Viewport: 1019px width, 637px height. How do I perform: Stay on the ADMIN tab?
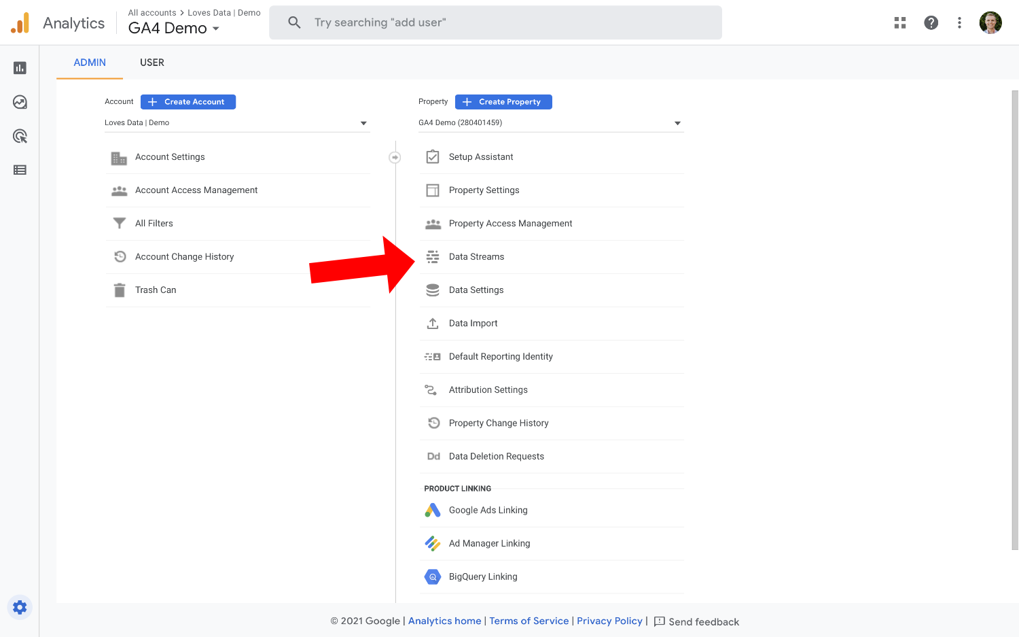pyautogui.click(x=89, y=63)
